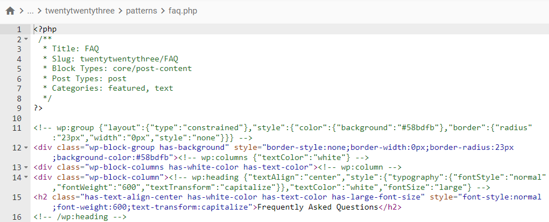
Task: Click 'text-transform:capitalize' style text
Action: pyautogui.click(x=192, y=207)
